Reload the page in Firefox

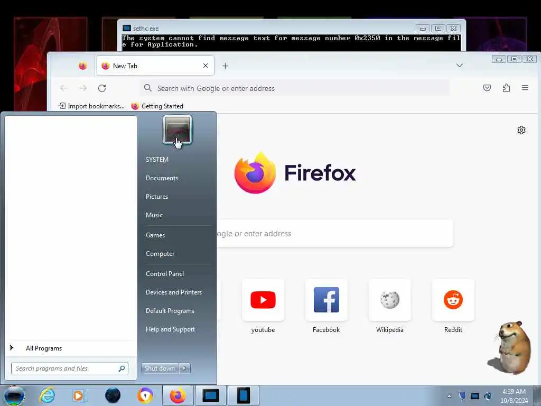[102, 88]
